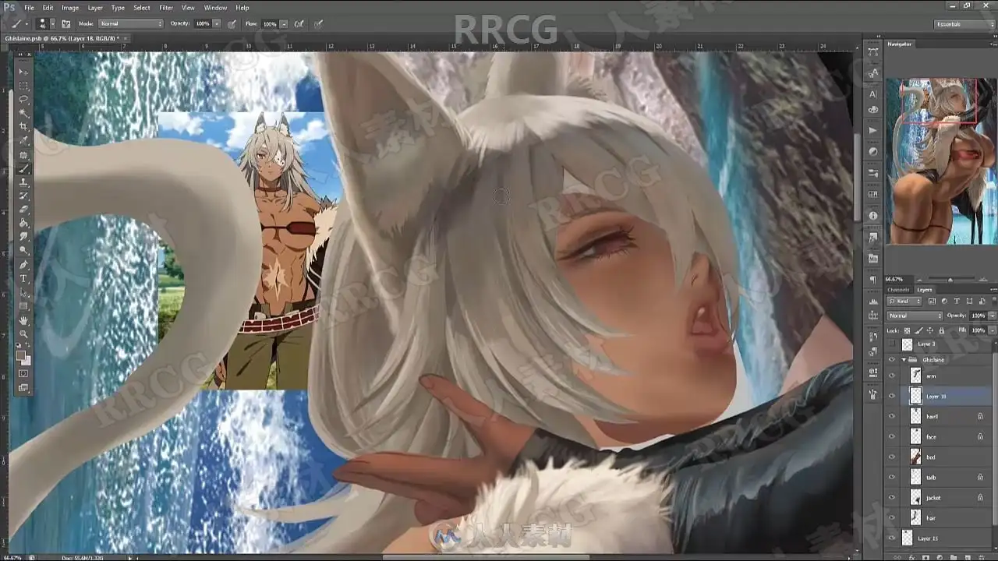Hide the jacket layer
This screenshot has height=561, width=998.
pyautogui.click(x=892, y=498)
